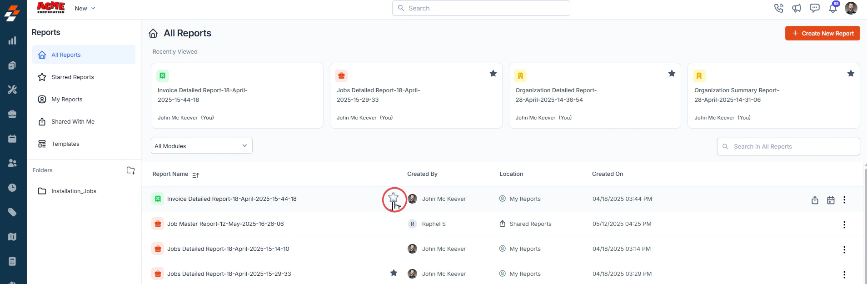The image size is (867, 284).
Task: Open Shared With Me section
Action: (x=84, y=122)
